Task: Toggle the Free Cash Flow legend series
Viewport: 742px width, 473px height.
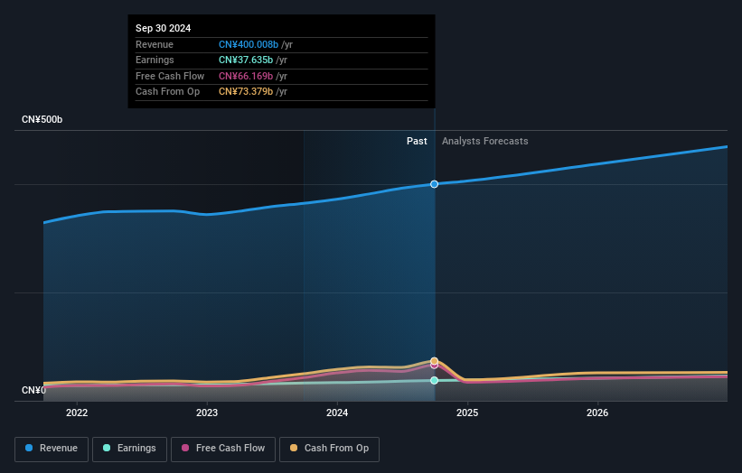Action: pyautogui.click(x=223, y=449)
